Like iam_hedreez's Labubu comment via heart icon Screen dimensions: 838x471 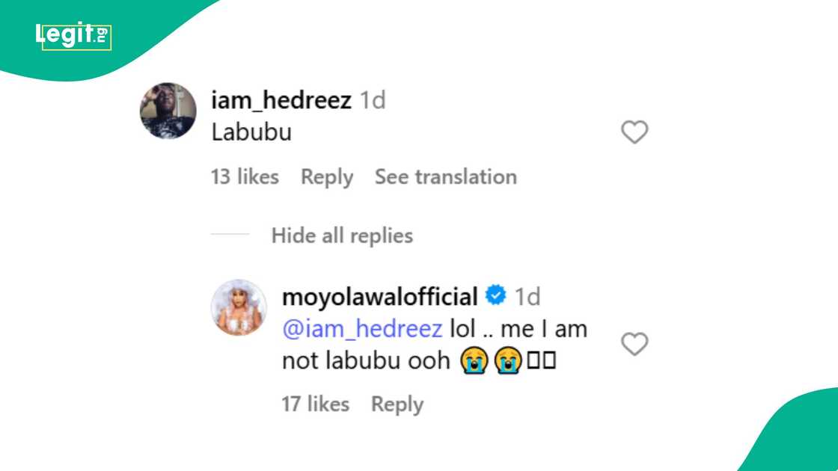pos(634,132)
